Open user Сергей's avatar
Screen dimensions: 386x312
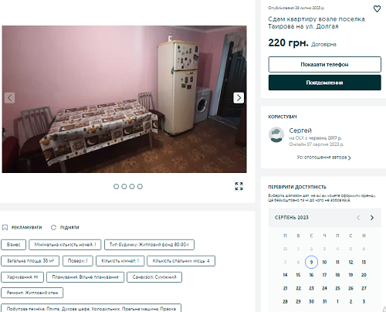[x=276, y=134]
